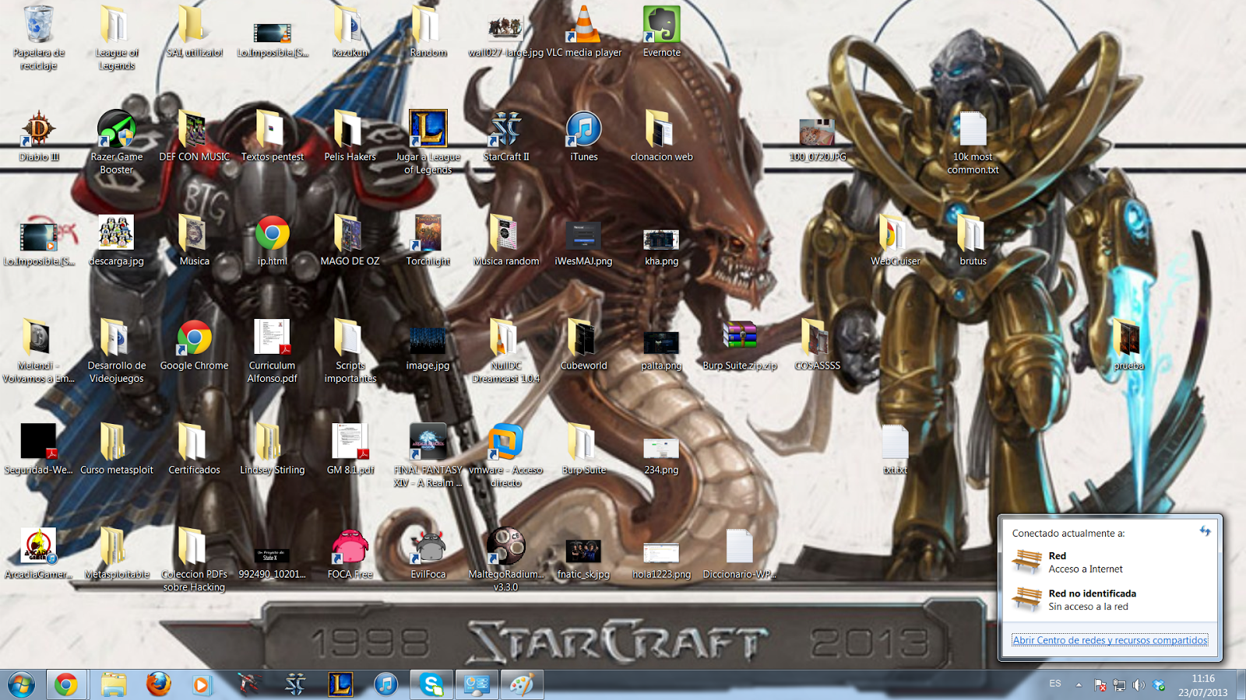Launch Jugar a League of Legends shortcut
The width and height of the screenshot is (1246, 700).
tap(428, 142)
